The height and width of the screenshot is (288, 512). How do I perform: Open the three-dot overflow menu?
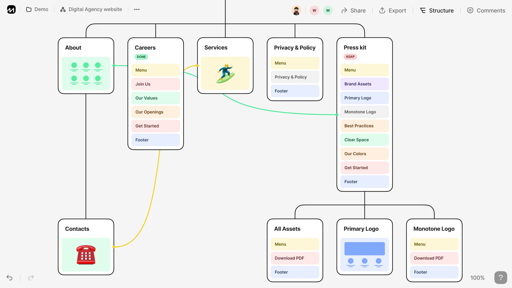click(137, 9)
